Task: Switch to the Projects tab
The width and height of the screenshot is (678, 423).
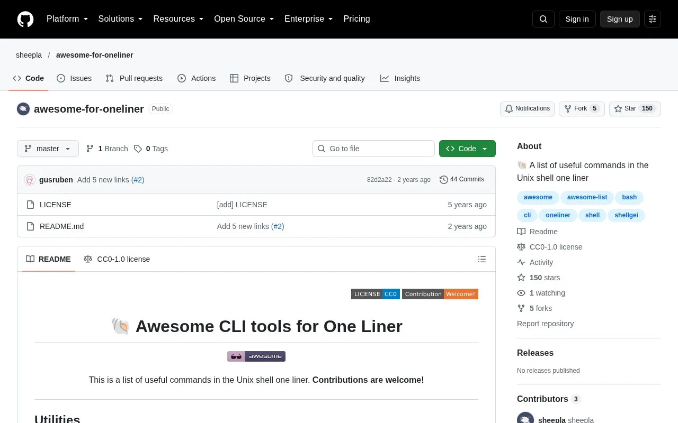Action: coord(250,78)
